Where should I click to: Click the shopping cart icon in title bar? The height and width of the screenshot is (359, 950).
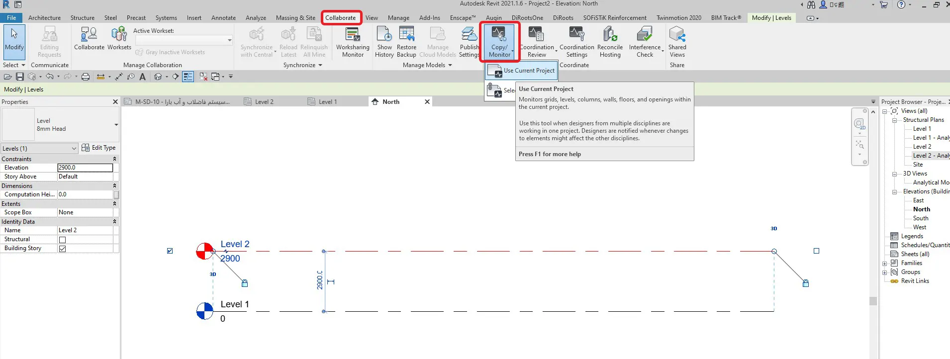click(884, 4)
